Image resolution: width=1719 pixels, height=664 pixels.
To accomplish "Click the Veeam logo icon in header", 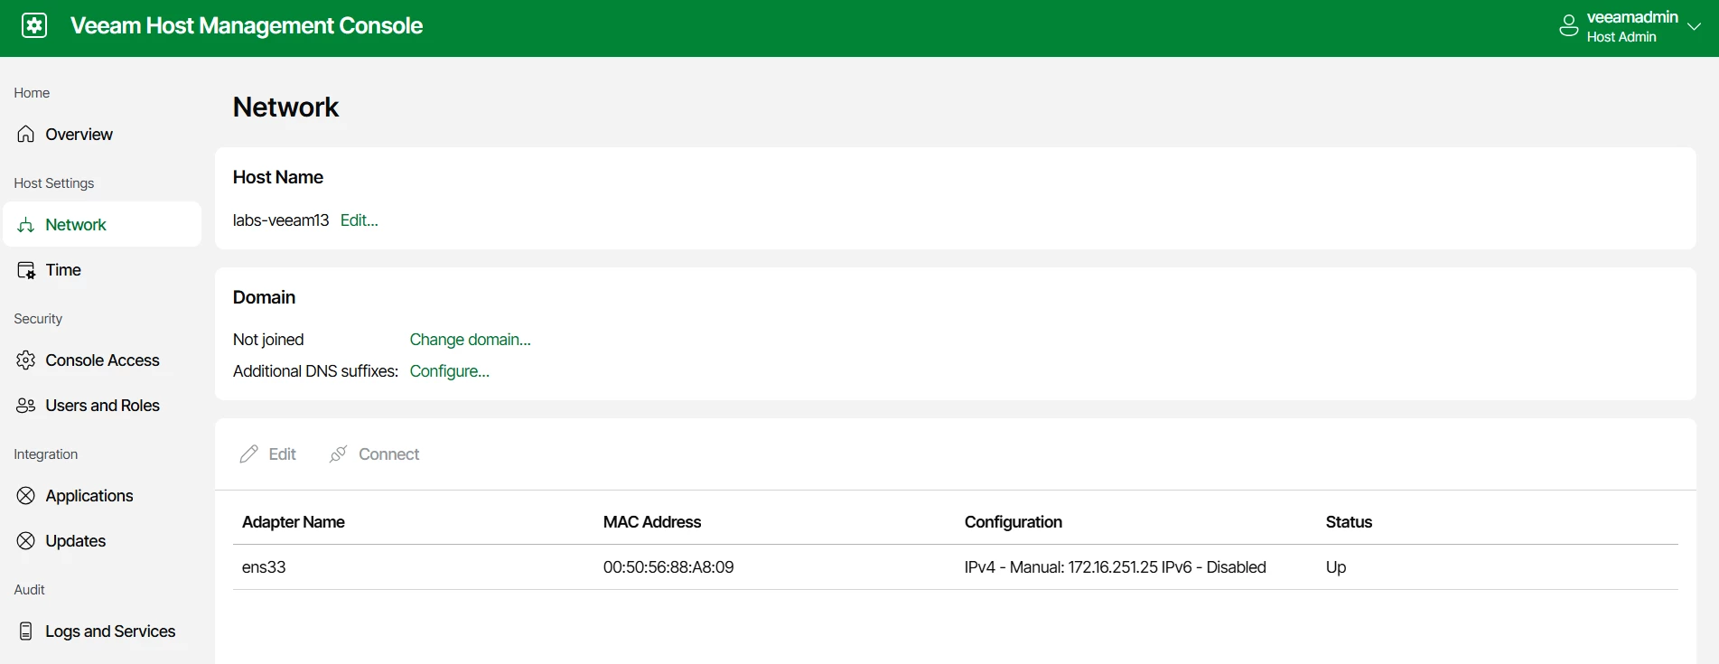I will [x=34, y=25].
